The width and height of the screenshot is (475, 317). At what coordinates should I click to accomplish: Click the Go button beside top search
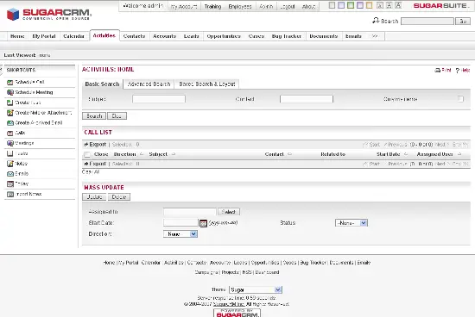click(463, 22)
